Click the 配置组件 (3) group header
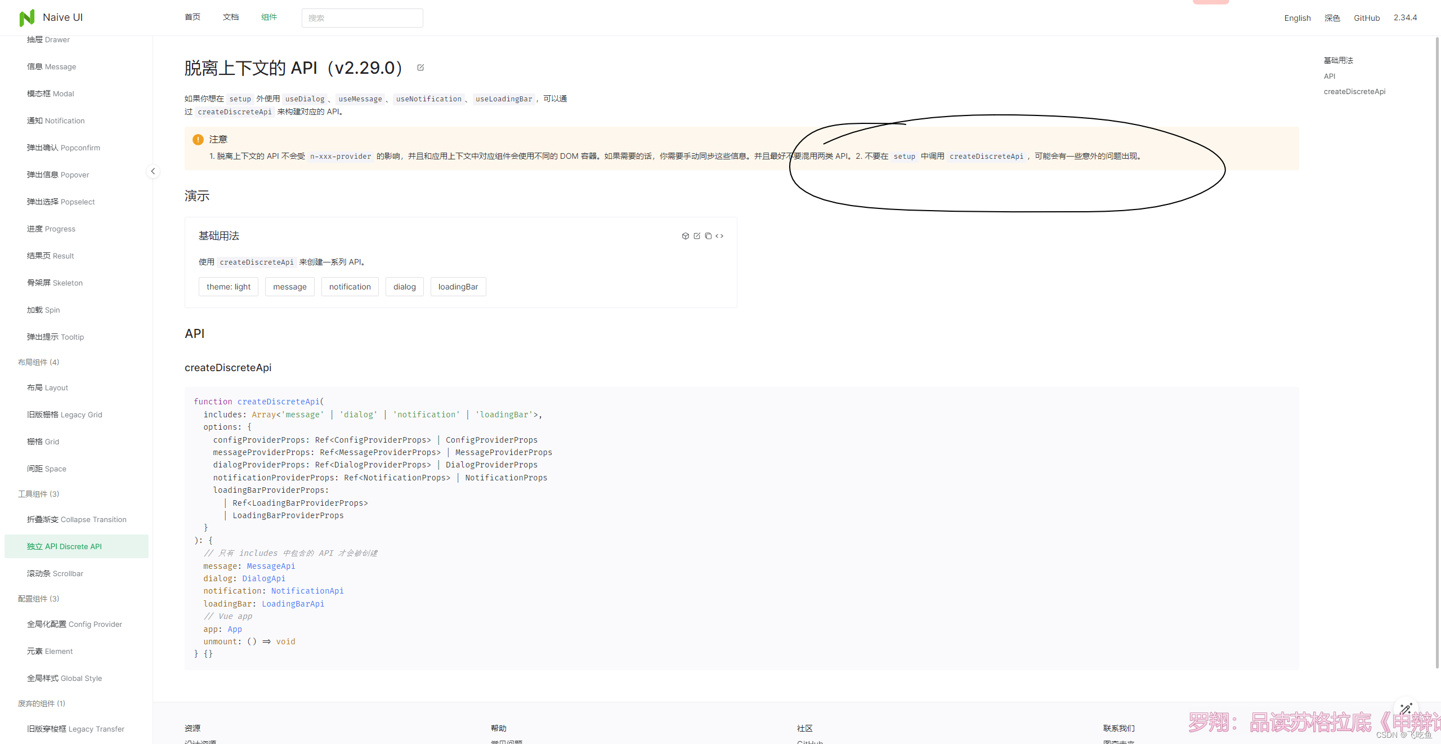The image size is (1441, 744). click(x=38, y=599)
